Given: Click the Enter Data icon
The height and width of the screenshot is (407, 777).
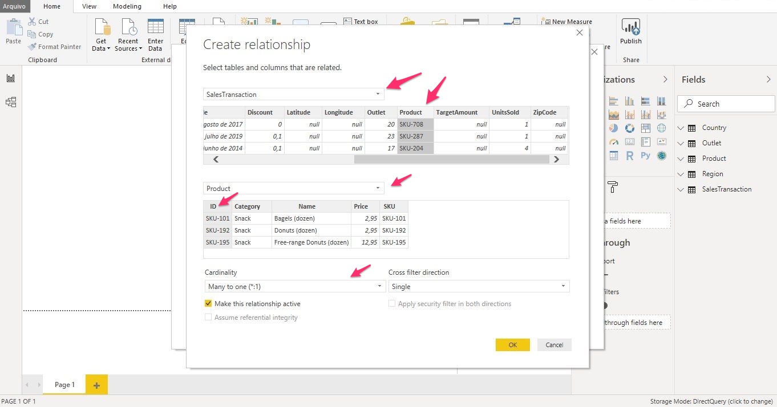Looking at the screenshot, I should click(155, 35).
